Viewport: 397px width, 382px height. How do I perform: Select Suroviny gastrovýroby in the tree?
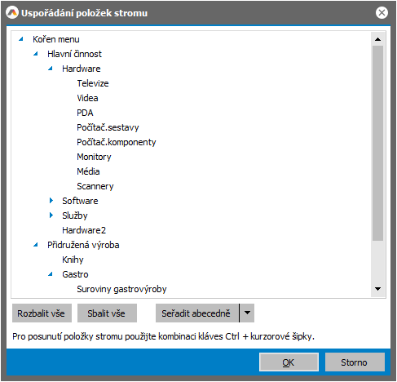click(x=121, y=289)
